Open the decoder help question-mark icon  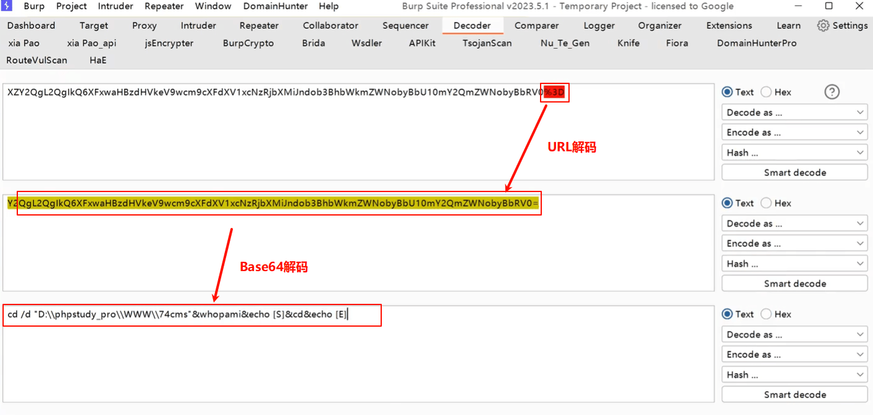coord(832,92)
